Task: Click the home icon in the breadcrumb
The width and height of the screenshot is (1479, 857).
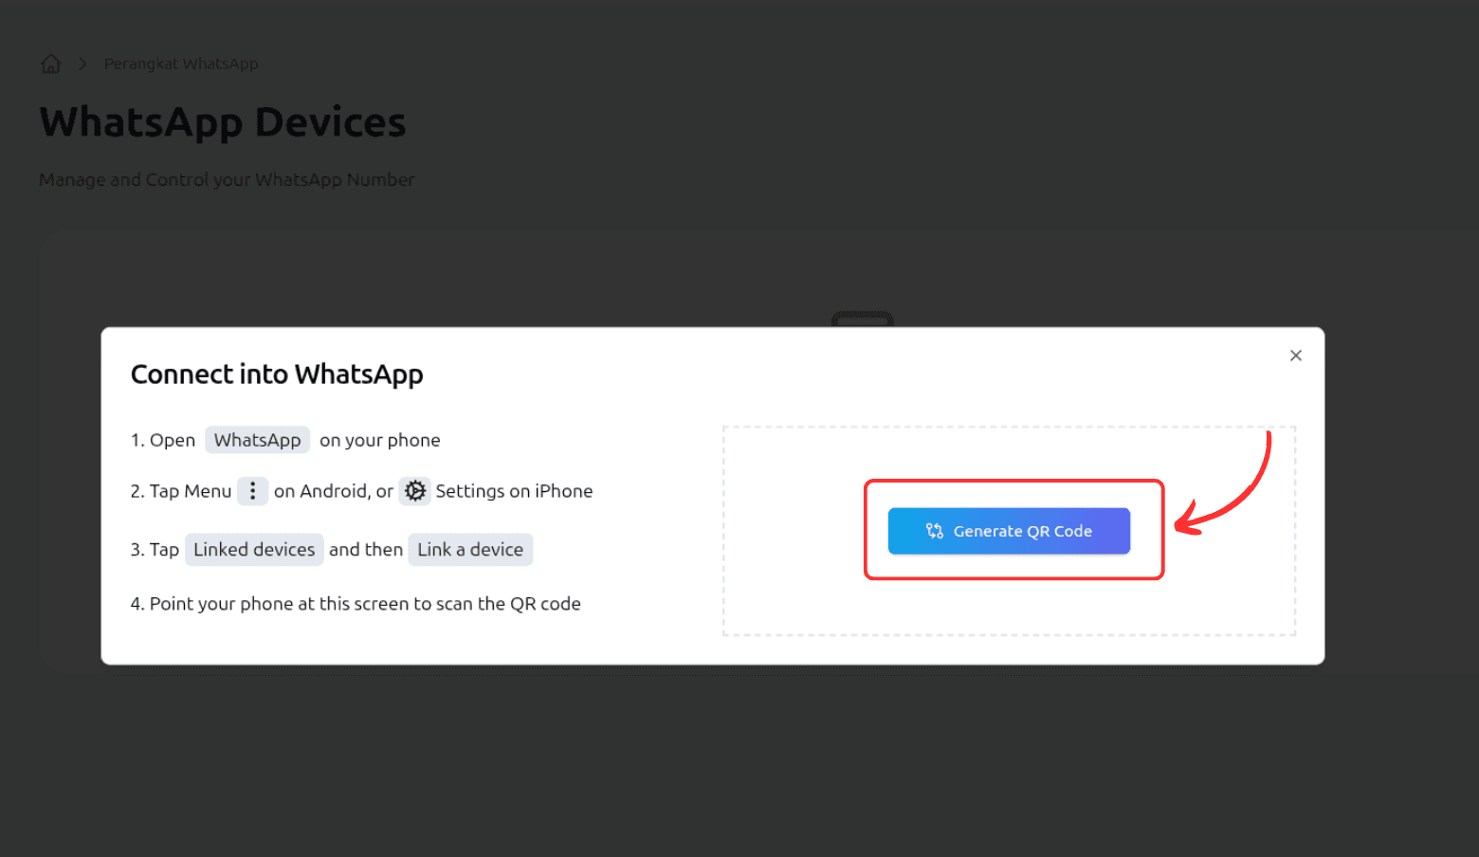Action: (x=51, y=64)
